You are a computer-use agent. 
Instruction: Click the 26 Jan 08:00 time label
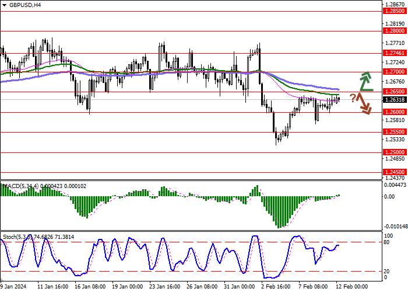(x=202, y=287)
